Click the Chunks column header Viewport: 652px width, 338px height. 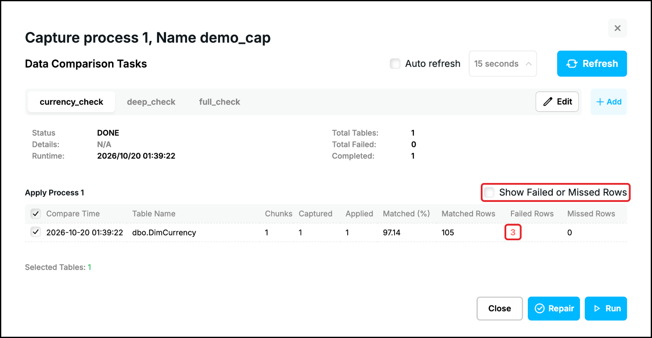tap(278, 214)
